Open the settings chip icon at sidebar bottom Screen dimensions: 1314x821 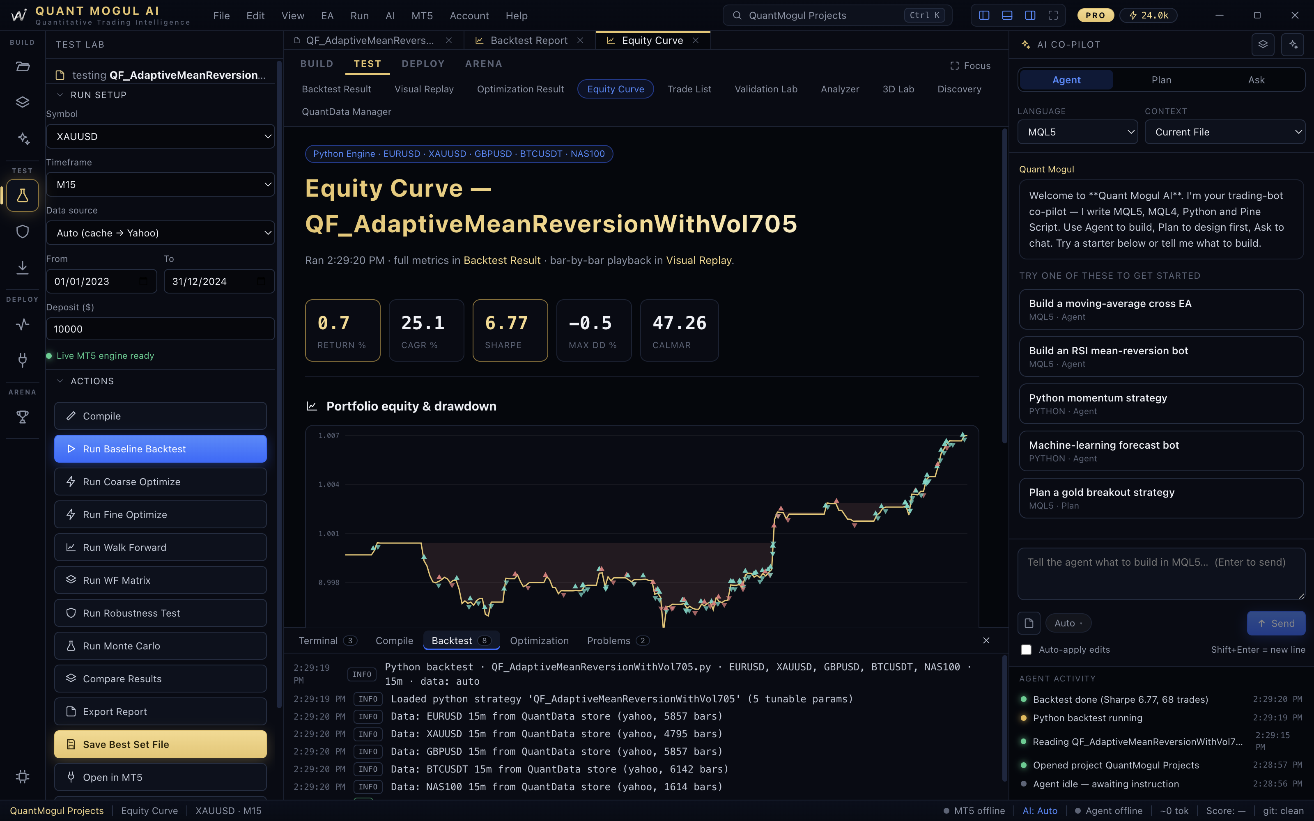pyautogui.click(x=22, y=777)
